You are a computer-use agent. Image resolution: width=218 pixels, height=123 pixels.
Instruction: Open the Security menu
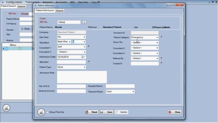[x=83, y=2]
